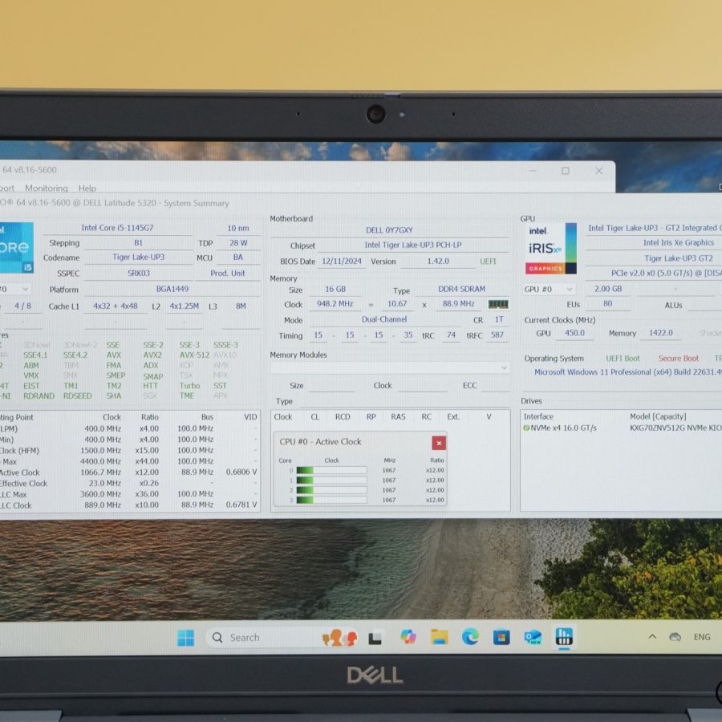Screen dimensions: 722x722
Task: Click the tRFC value 587
Action: click(497, 335)
